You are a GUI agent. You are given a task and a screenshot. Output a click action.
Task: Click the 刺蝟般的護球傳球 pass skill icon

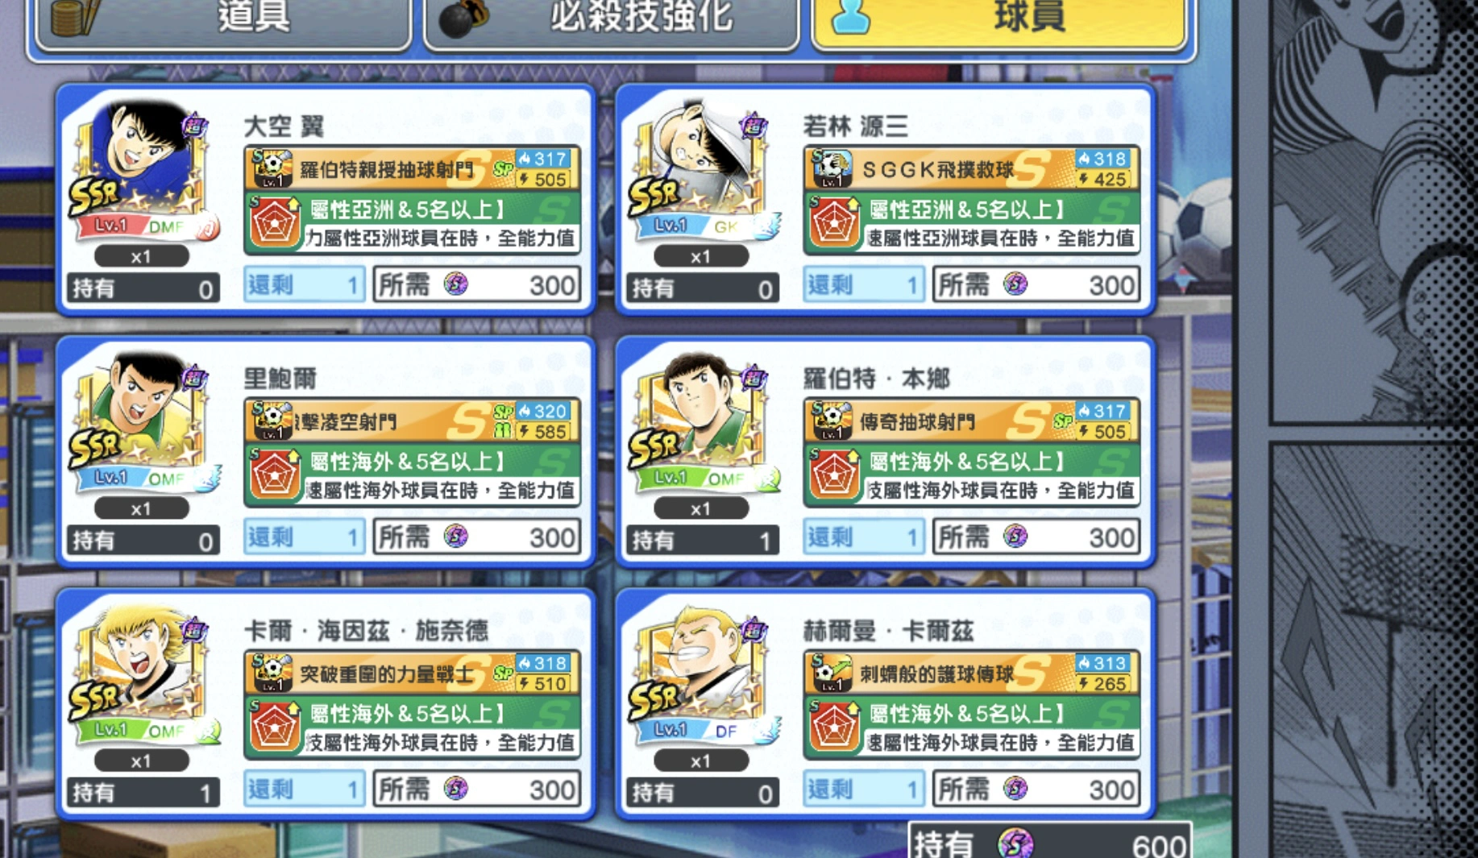(831, 673)
